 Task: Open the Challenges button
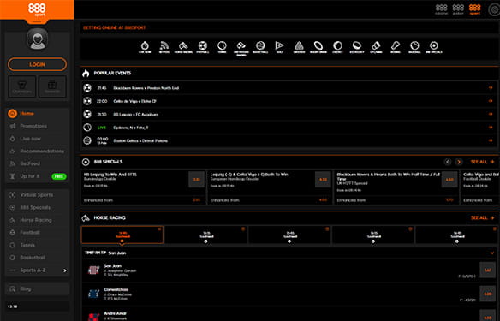pos(22,86)
